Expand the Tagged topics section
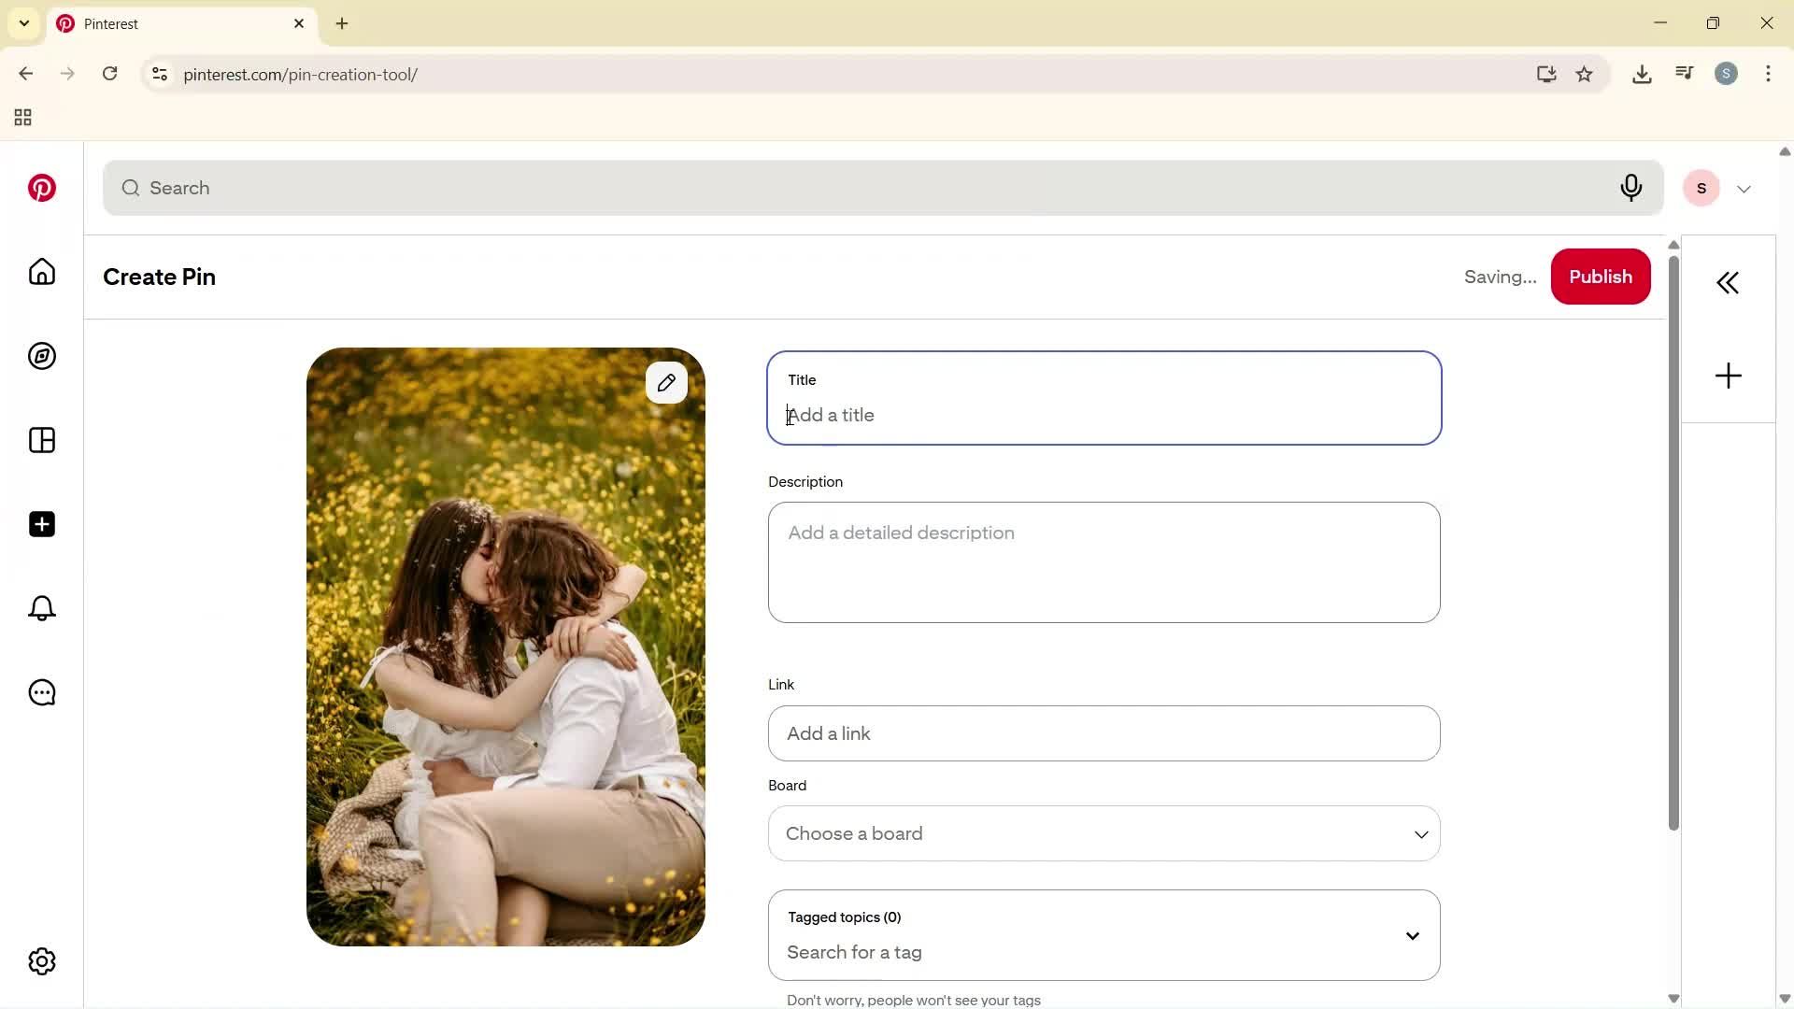This screenshot has height=1009, width=1794. click(x=1412, y=935)
